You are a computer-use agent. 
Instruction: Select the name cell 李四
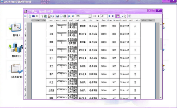[51, 74]
